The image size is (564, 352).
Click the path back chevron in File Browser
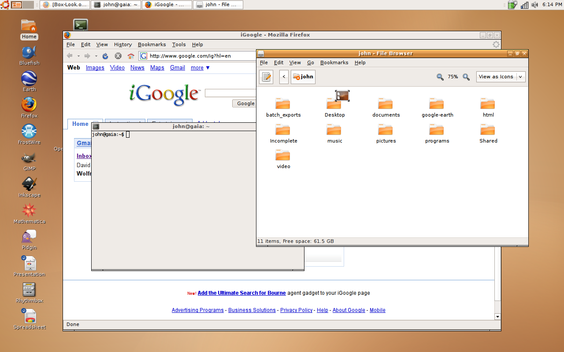tap(284, 77)
